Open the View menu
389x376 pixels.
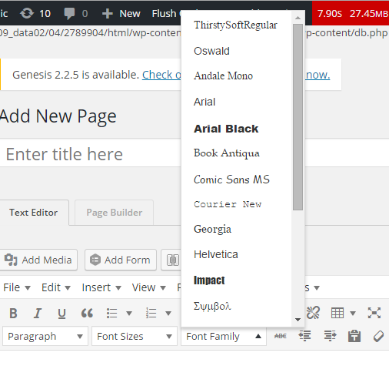click(x=148, y=287)
